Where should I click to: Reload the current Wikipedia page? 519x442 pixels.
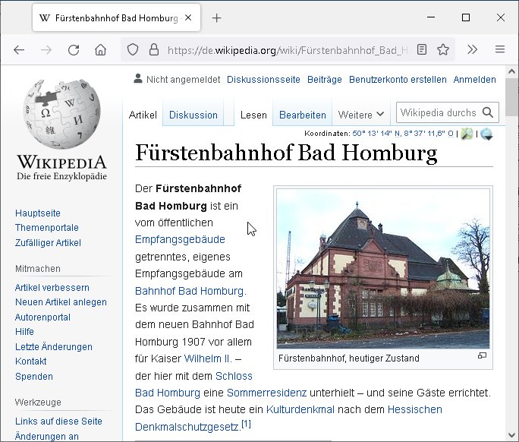pyautogui.click(x=74, y=50)
